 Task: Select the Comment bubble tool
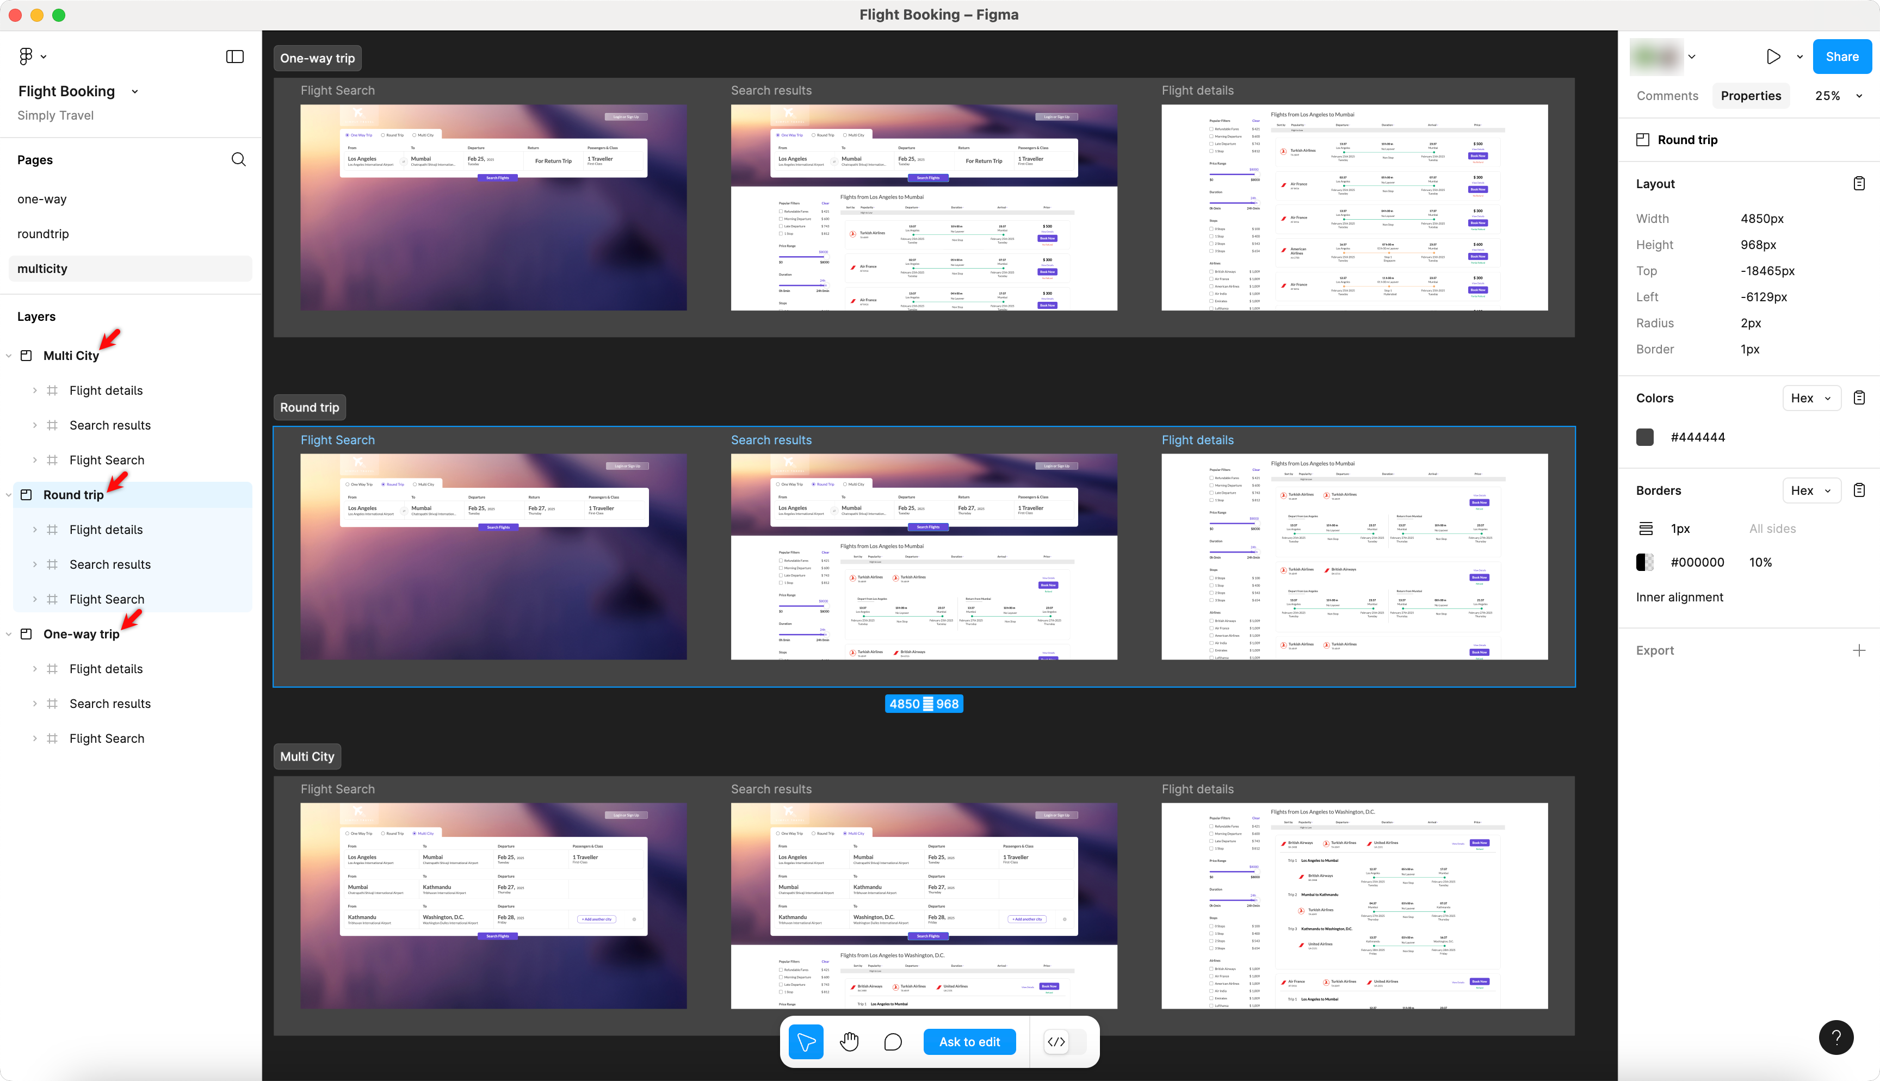[893, 1042]
